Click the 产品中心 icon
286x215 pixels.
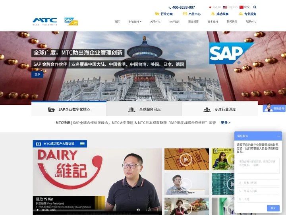[185, 14]
